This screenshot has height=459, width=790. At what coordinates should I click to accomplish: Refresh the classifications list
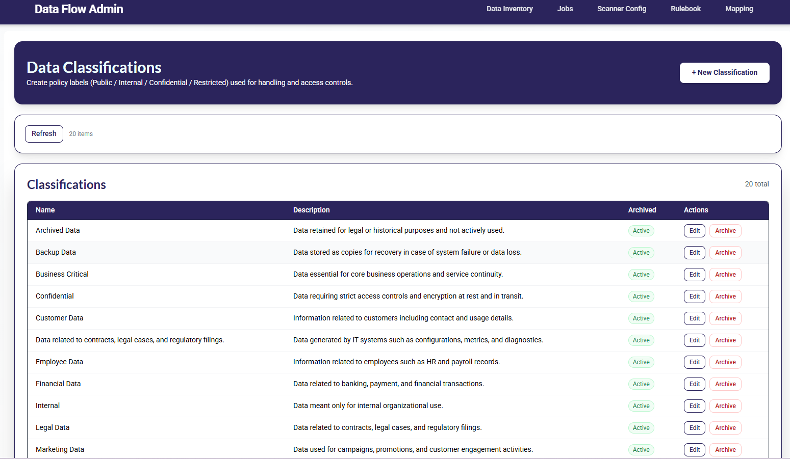[x=44, y=134]
